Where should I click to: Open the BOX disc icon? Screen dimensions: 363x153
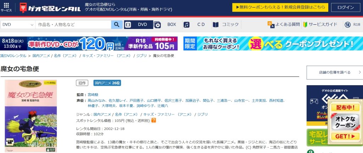click(157, 25)
